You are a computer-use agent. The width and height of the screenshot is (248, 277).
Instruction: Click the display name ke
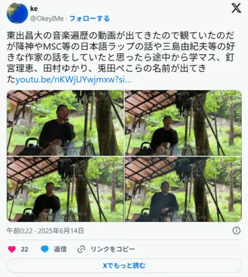pyautogui.click(x=34, y=9)
